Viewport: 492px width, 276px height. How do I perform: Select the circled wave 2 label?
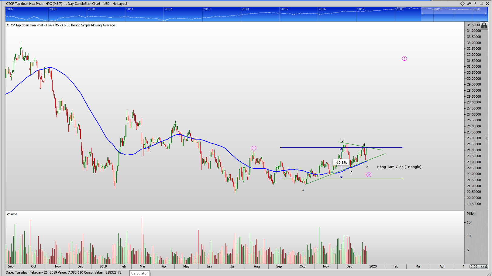[x=369, y=175]
